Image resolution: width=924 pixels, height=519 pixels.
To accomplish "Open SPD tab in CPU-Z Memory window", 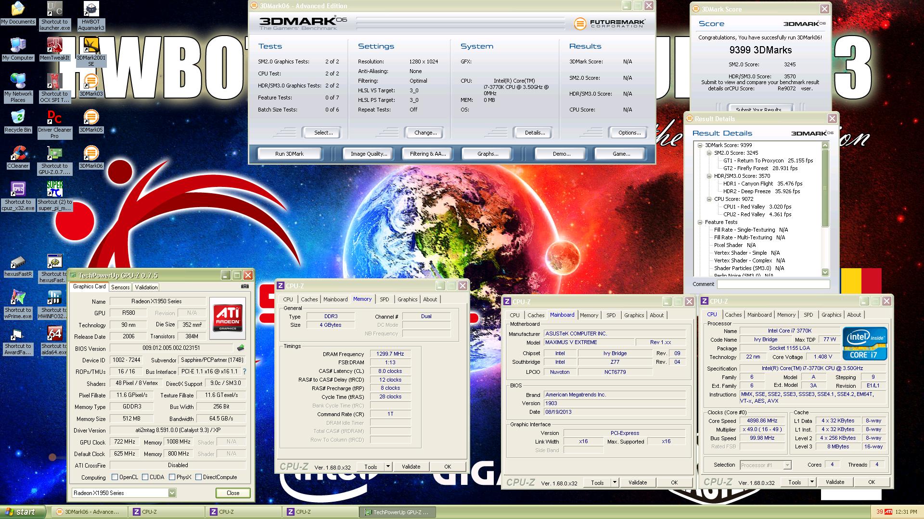I will point(385,299).
